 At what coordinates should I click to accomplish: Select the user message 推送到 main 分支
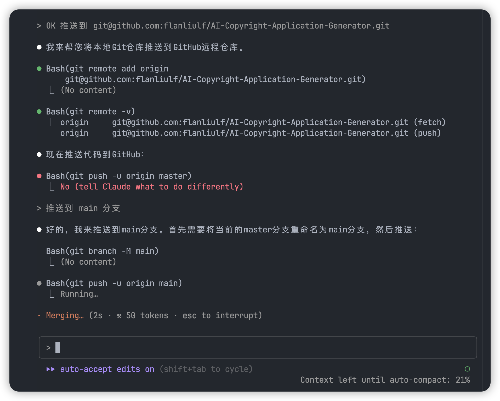tap(83, 208)
